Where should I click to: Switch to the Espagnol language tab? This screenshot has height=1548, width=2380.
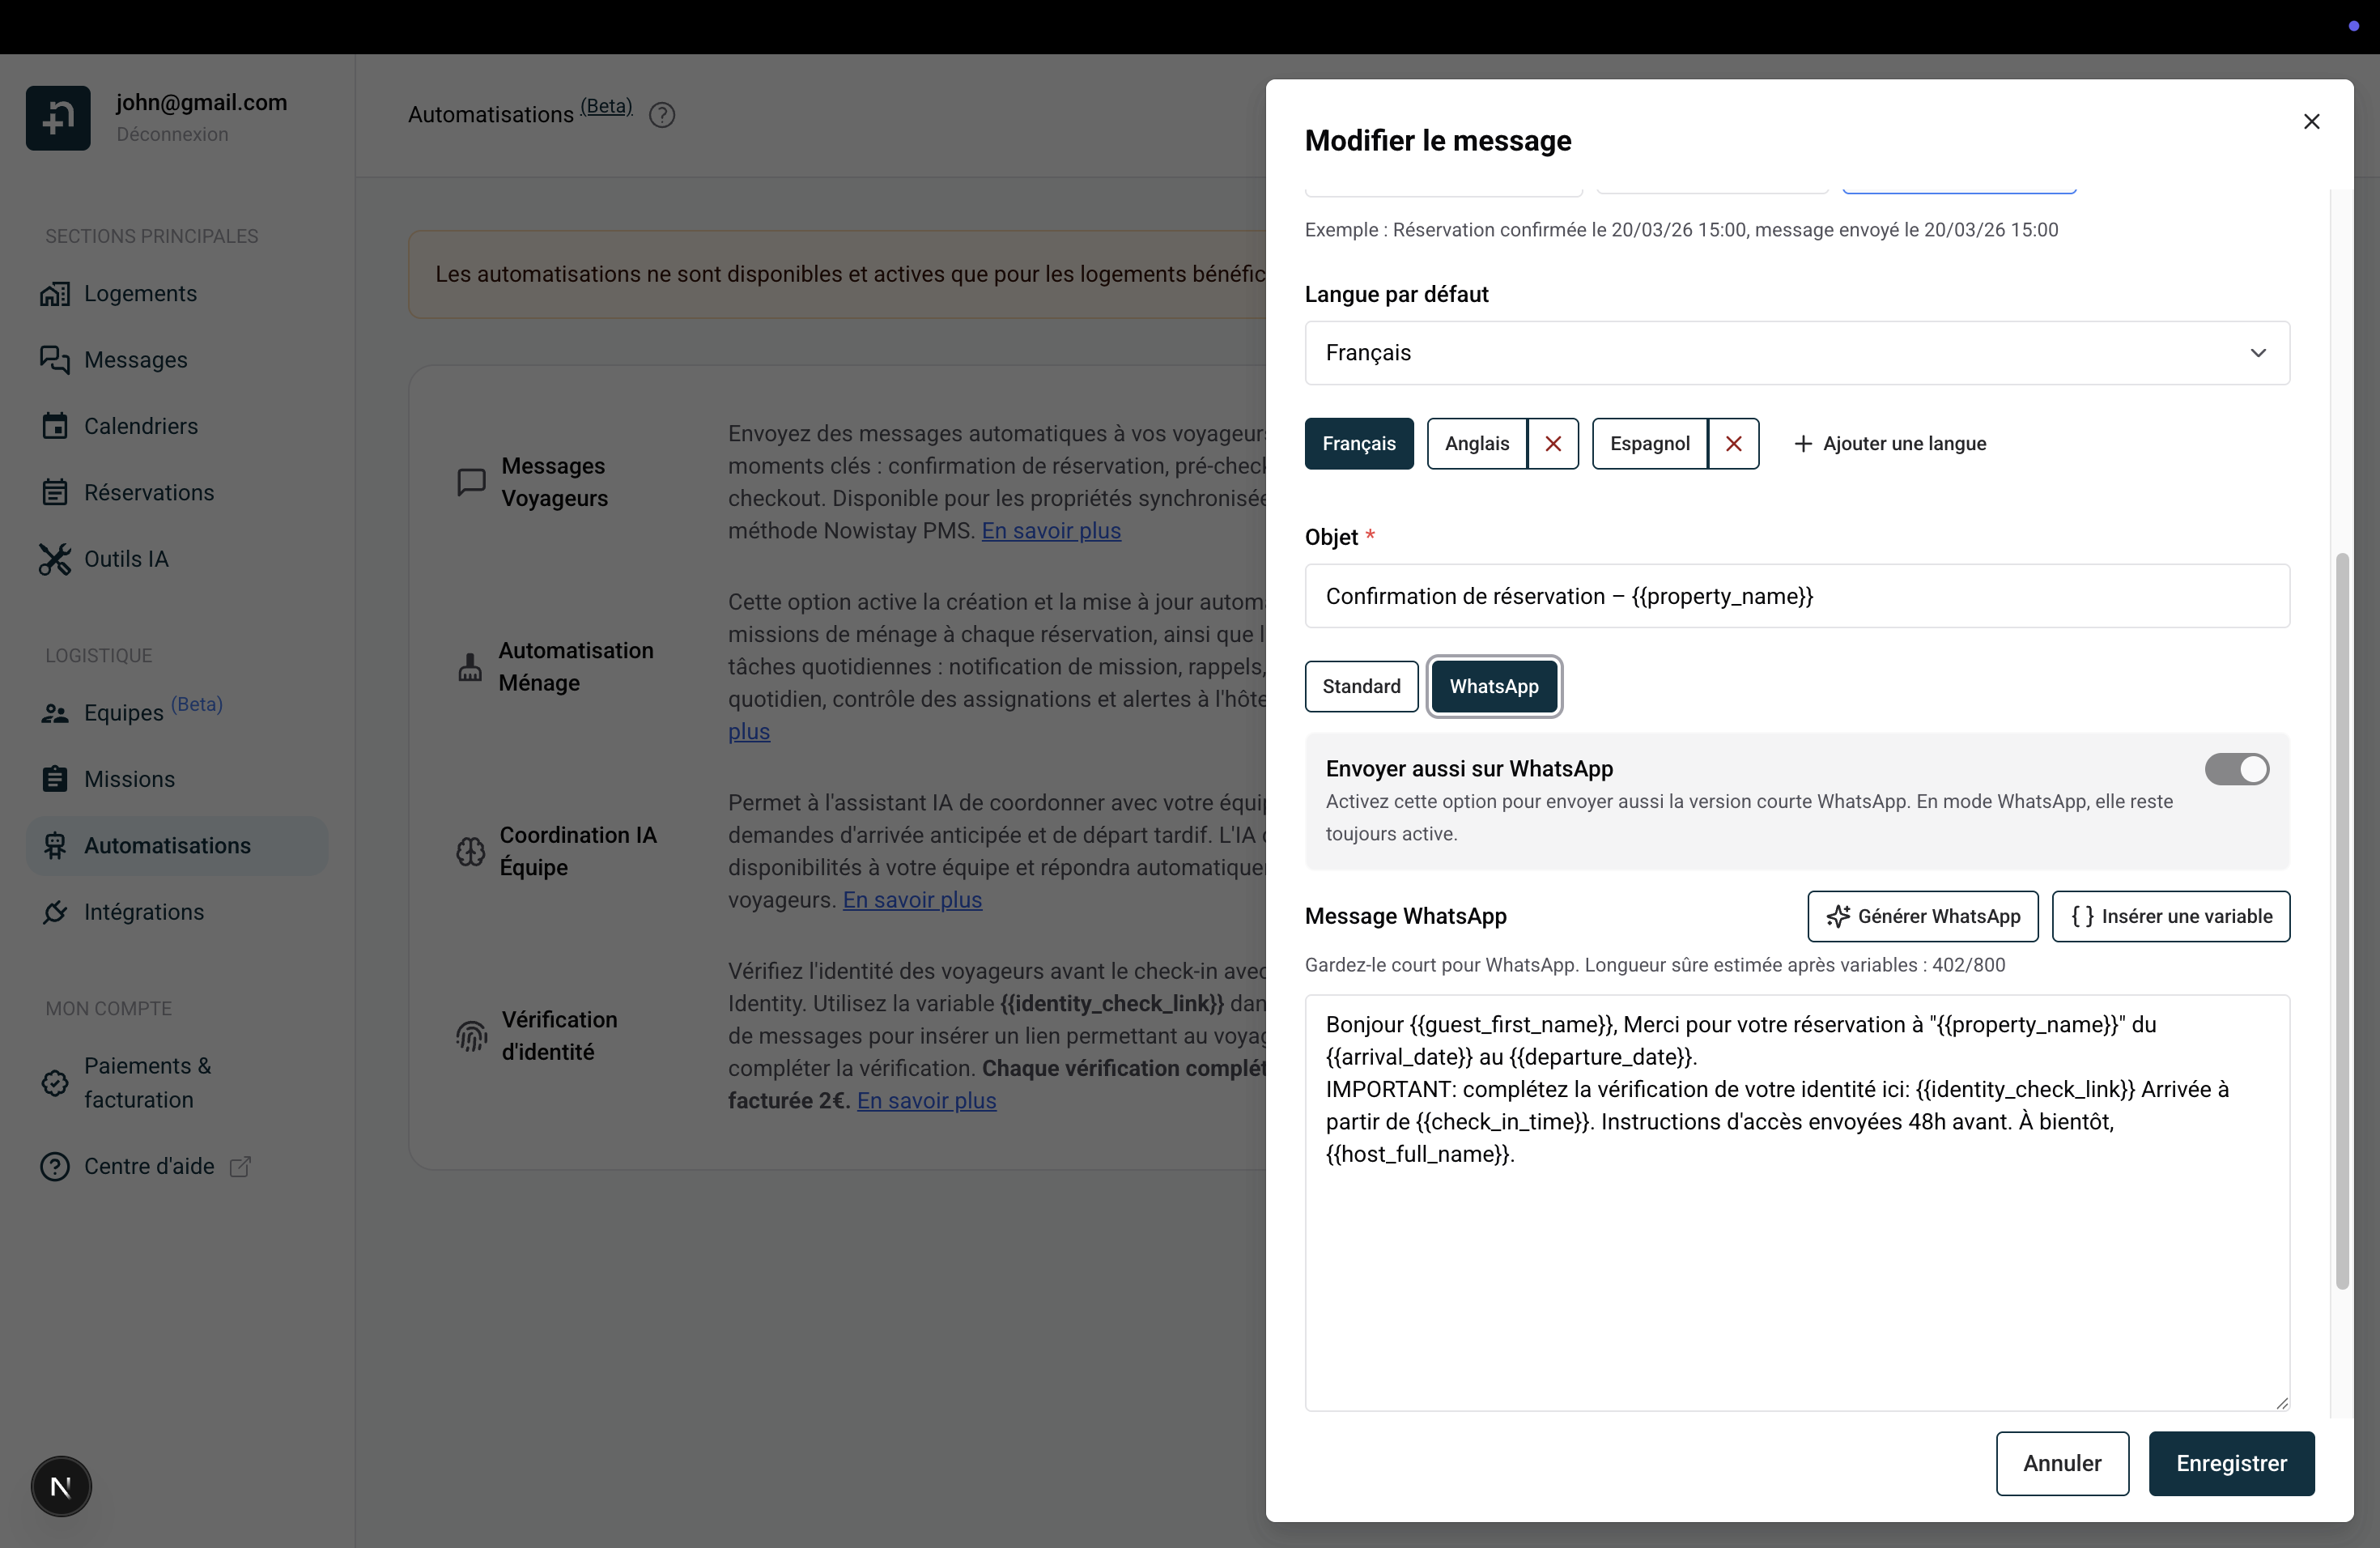(1650, 443)
